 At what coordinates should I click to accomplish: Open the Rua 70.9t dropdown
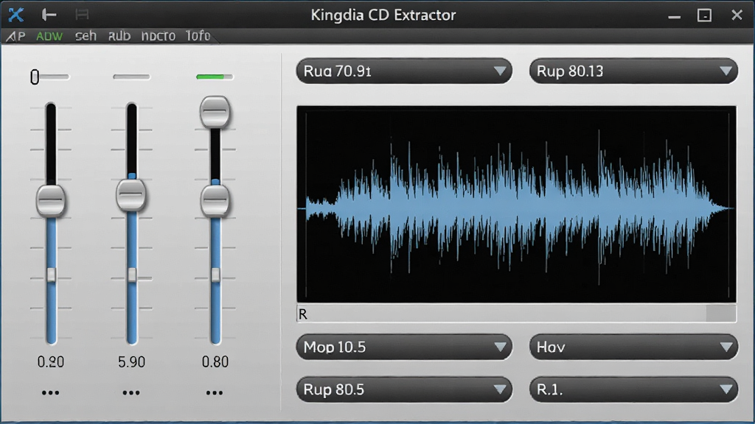404,71
